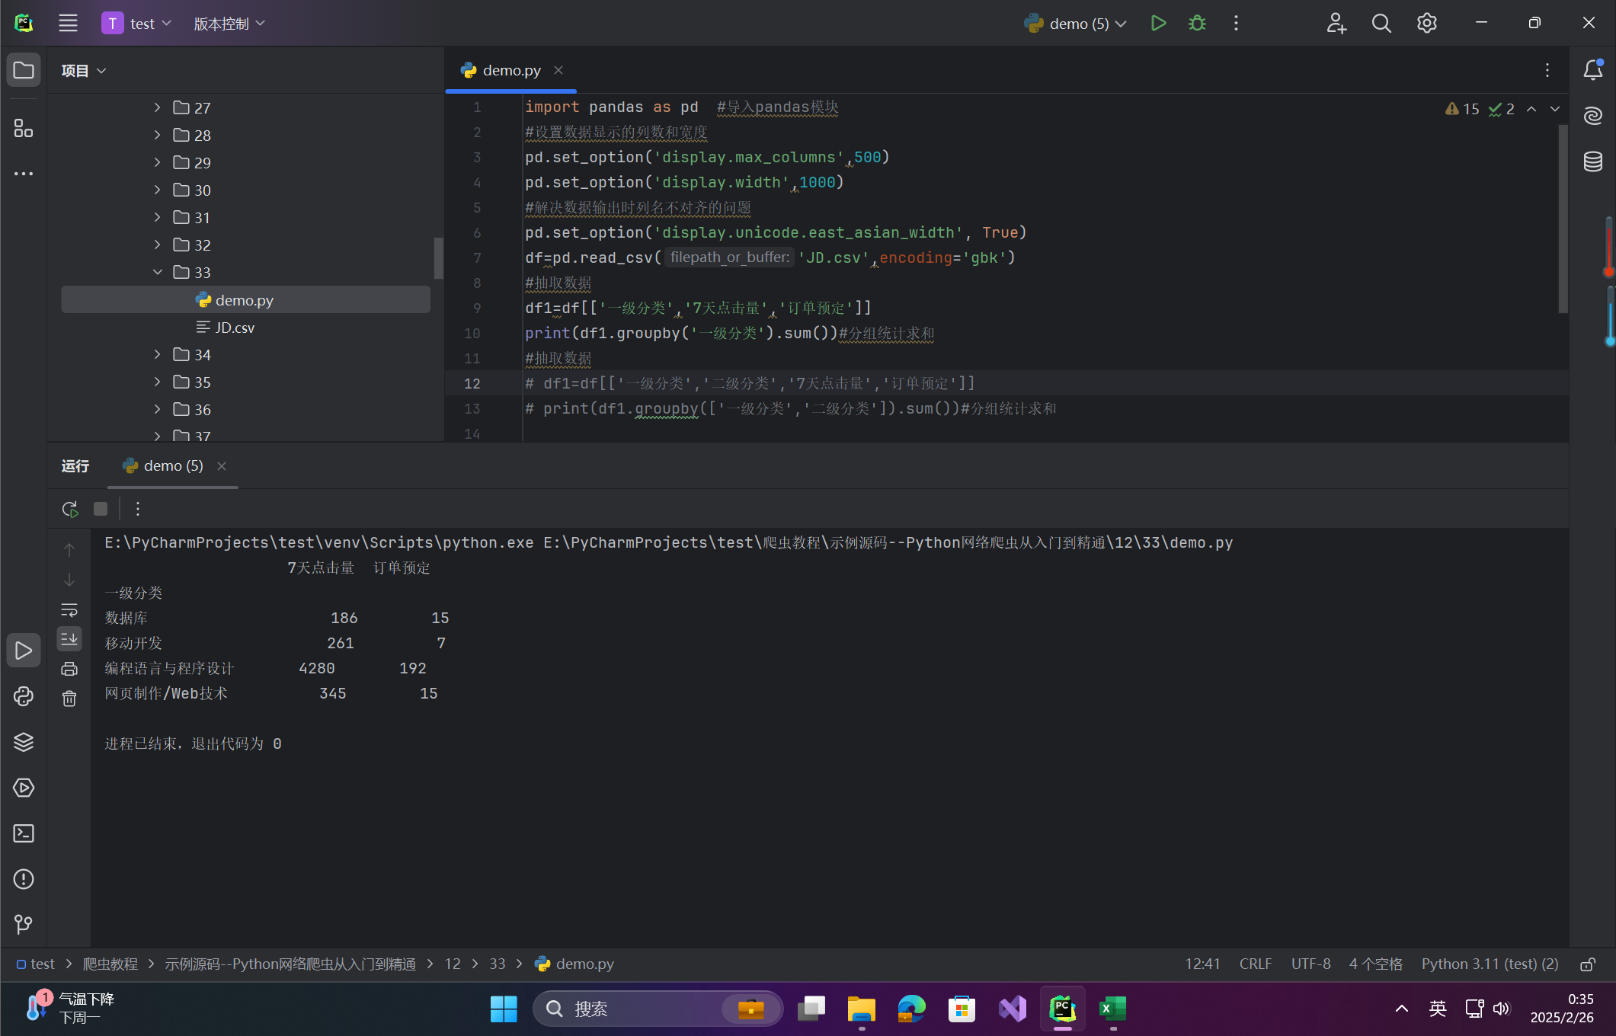
Task: Click the 15 warnings inspection indicator
Action: 1462,109
